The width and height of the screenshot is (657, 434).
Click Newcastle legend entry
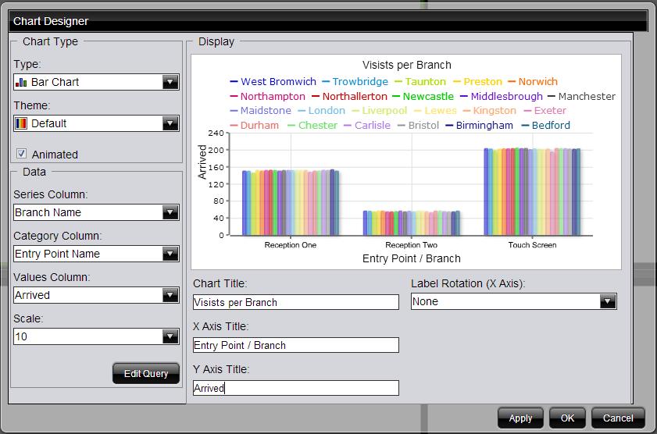coord(423,96)
